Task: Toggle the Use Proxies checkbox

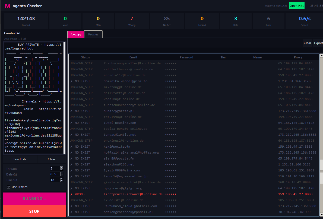Action: [x=8, y=187]
